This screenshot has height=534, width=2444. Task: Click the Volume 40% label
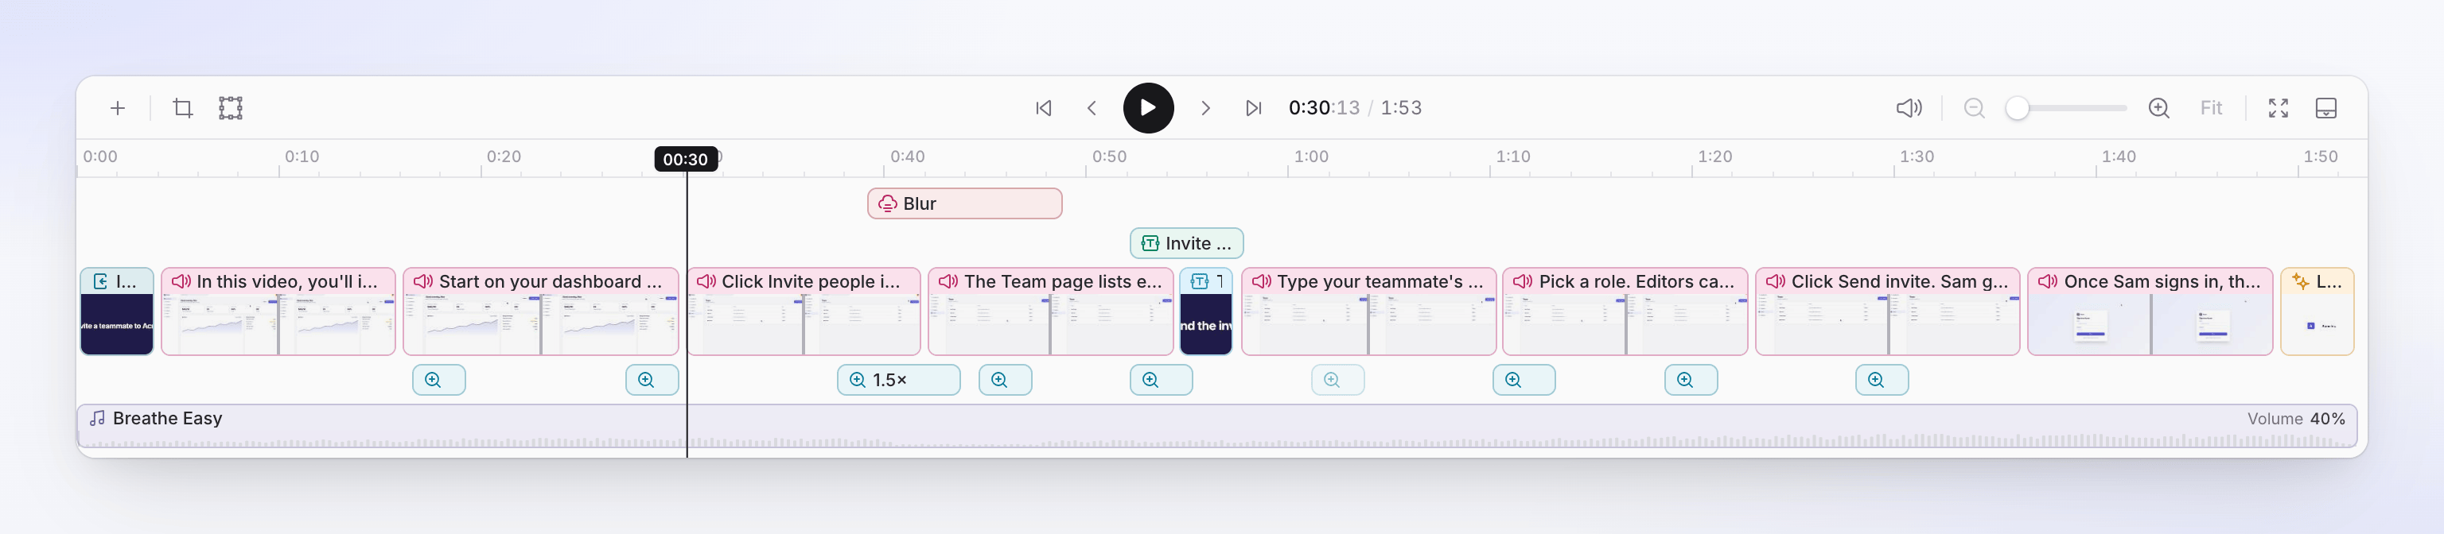pyautogui.click(x=2295, y=419)
